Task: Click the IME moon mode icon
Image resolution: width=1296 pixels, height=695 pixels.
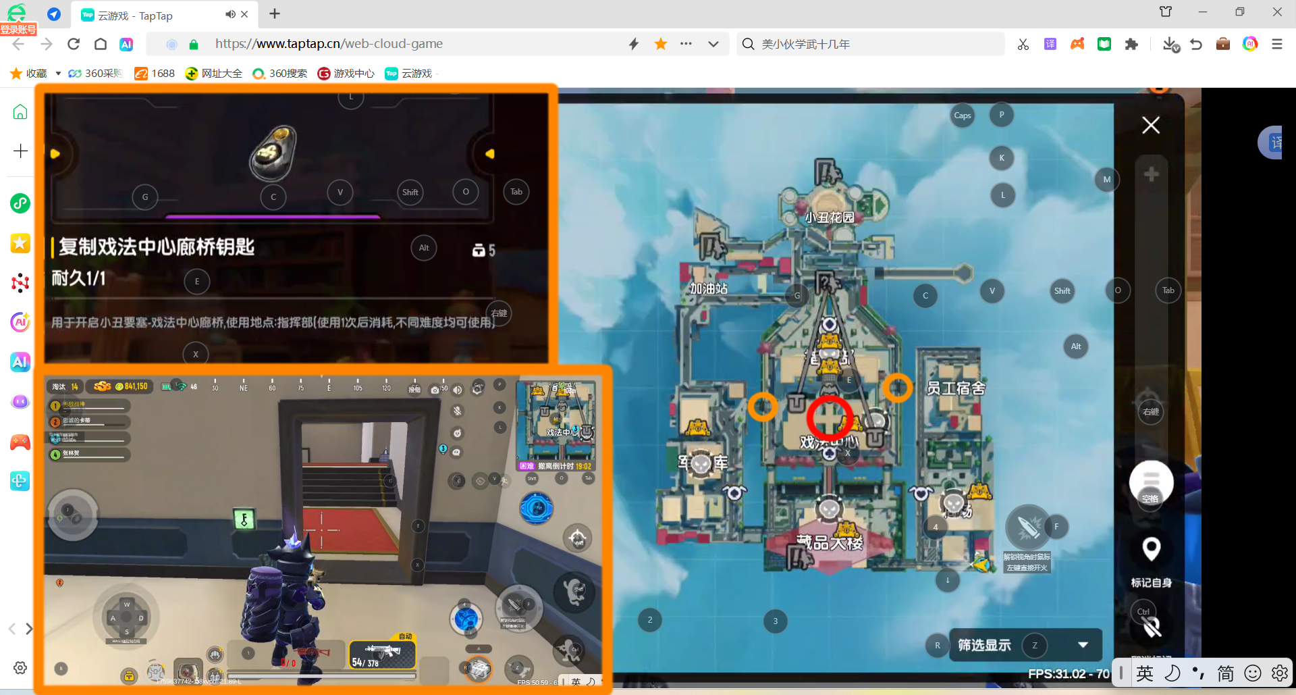Action: pyautogui.click(x=1172, y=673)
